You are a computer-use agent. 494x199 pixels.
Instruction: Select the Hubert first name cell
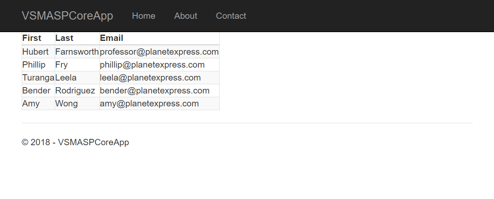click(35, 52)
